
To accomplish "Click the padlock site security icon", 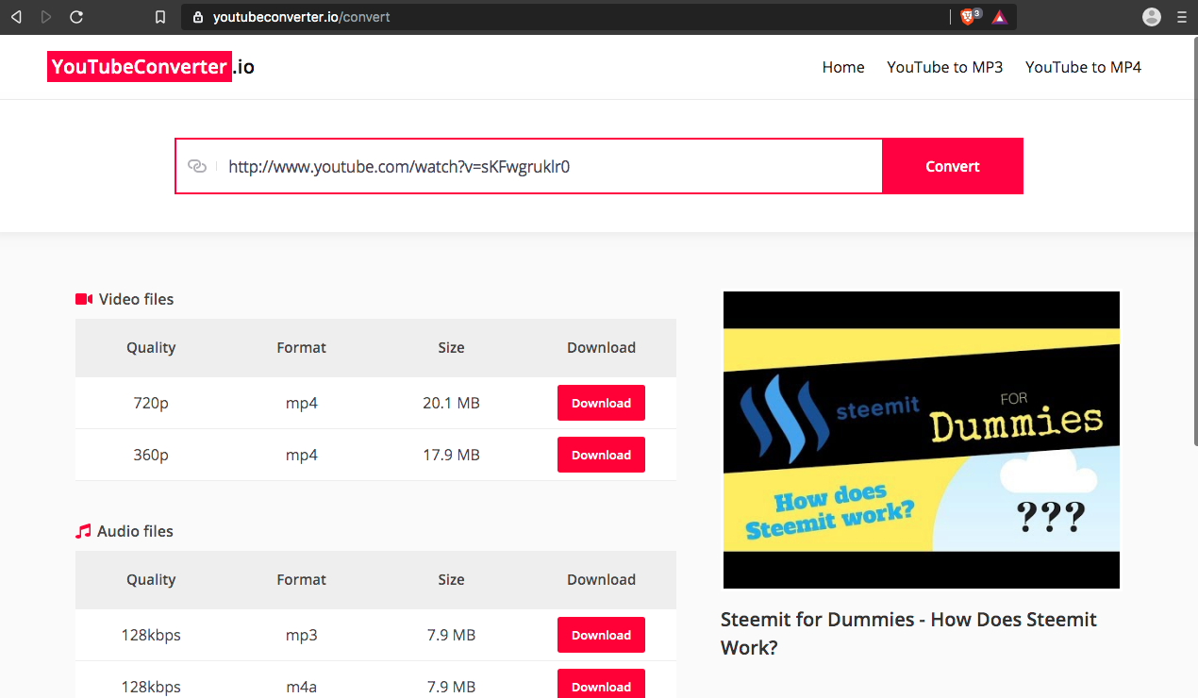I will point(198,17).
